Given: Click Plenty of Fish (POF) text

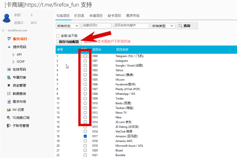Looking at the screenshot, I should pyautogui.click(x=128, y=89).
